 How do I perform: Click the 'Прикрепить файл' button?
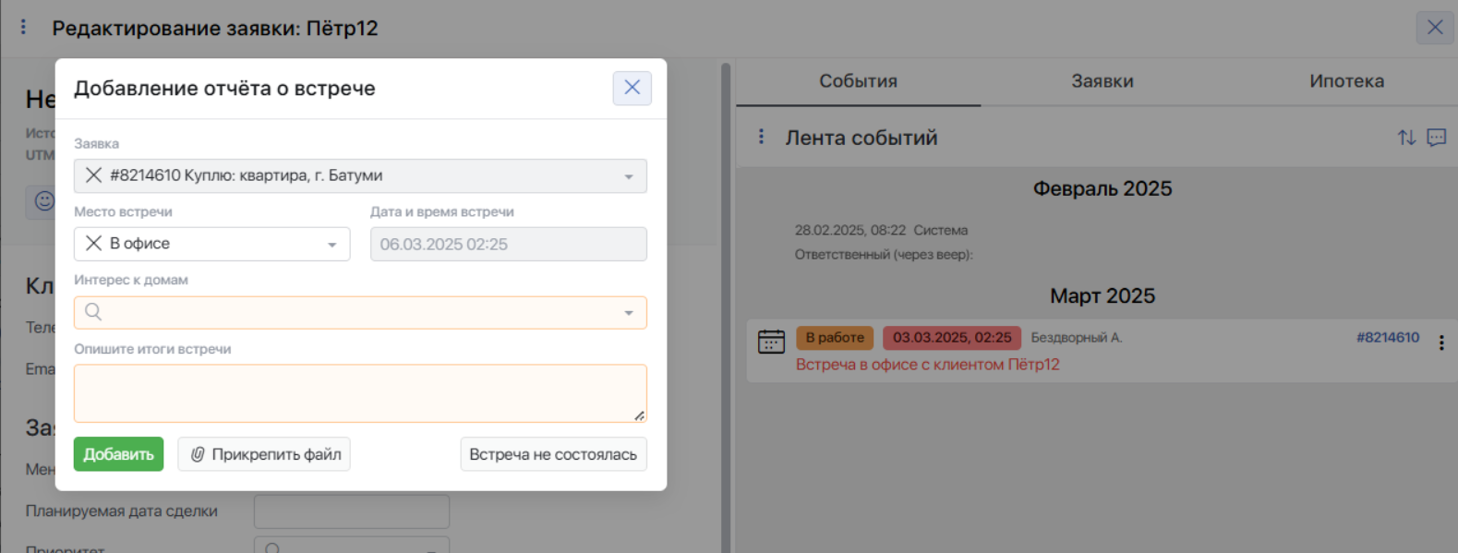(264, 454)
